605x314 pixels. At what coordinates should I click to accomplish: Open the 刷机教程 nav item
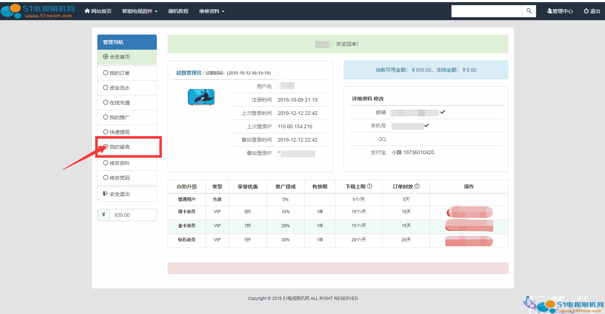(178, 11)
